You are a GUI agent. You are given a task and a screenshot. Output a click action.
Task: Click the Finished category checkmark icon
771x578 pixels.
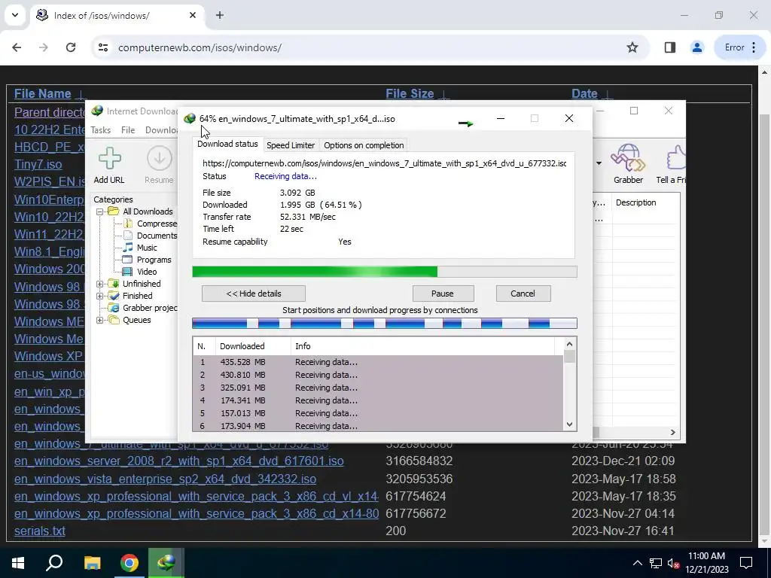tap(114, 296)
